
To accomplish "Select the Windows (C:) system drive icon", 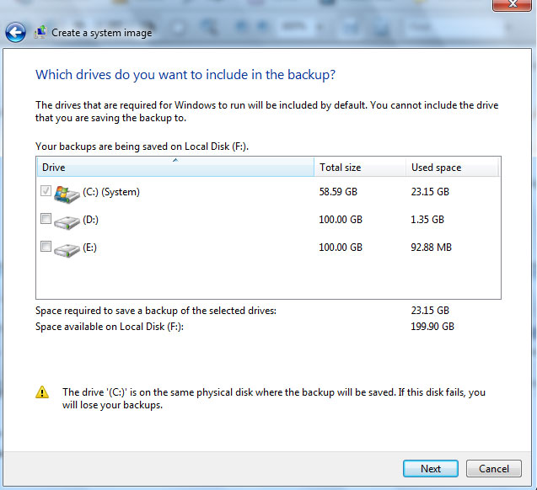I will point(67,193).
